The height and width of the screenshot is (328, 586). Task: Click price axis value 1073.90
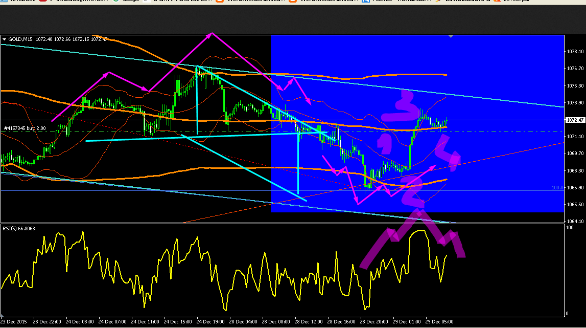coord(575,102)
